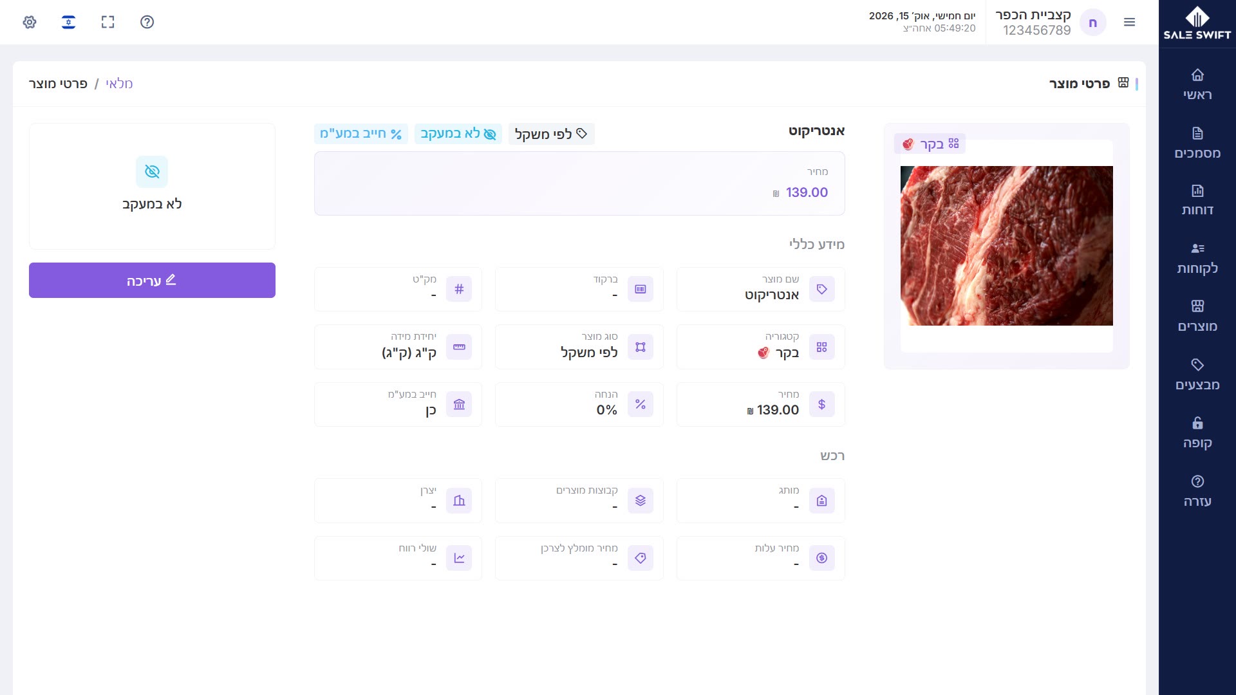Click the hash icon beside מק"ט
Screen dimensions: 1236x695
459,289
